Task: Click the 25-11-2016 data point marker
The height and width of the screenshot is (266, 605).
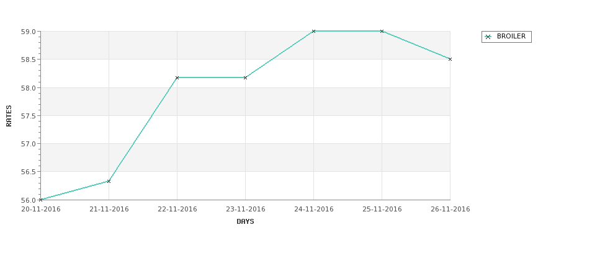Action: pyautogui.click(x=382, y=31)
